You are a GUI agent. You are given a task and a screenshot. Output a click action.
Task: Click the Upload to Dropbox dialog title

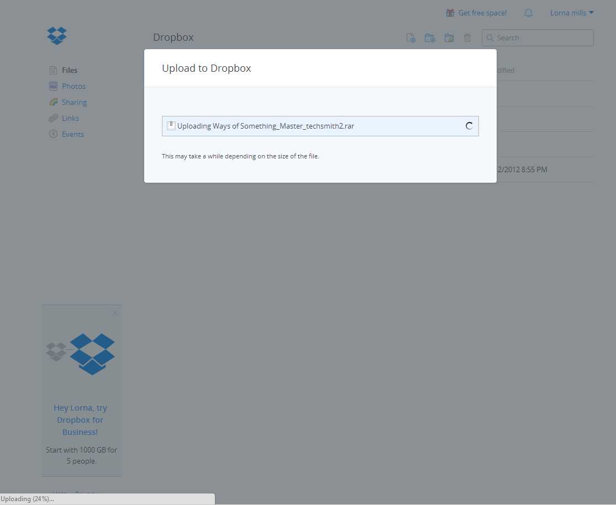click(206, 68)
